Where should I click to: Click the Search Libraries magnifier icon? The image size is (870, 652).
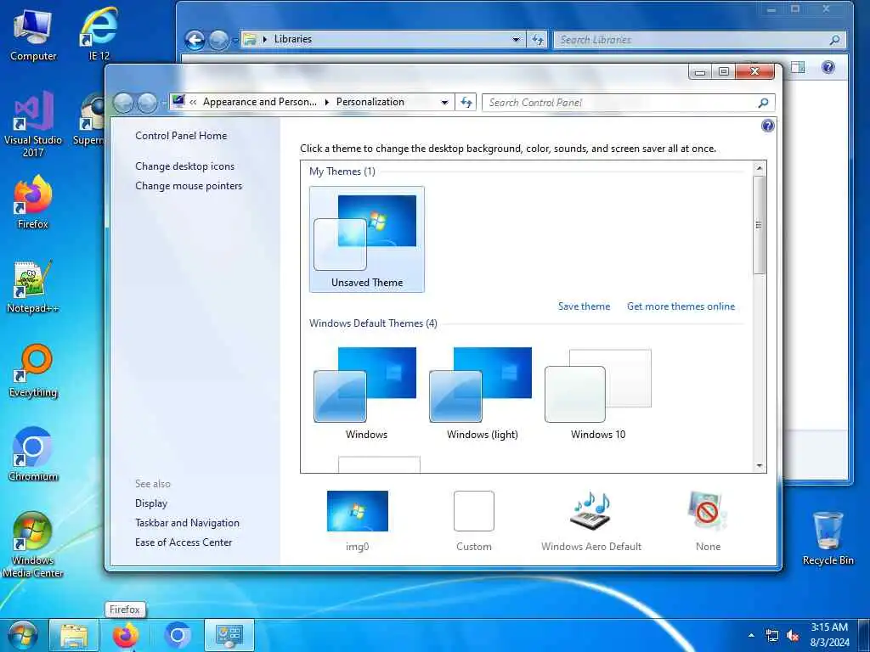834,40
